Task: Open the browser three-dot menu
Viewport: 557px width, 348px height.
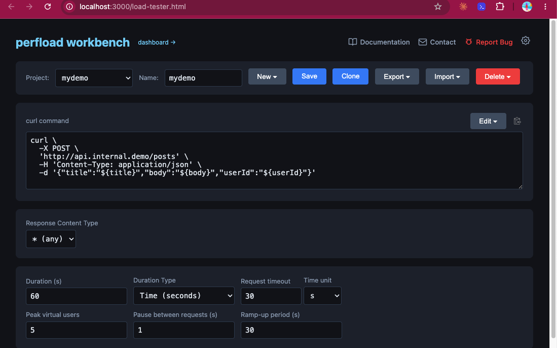Action: pos(546,7)
